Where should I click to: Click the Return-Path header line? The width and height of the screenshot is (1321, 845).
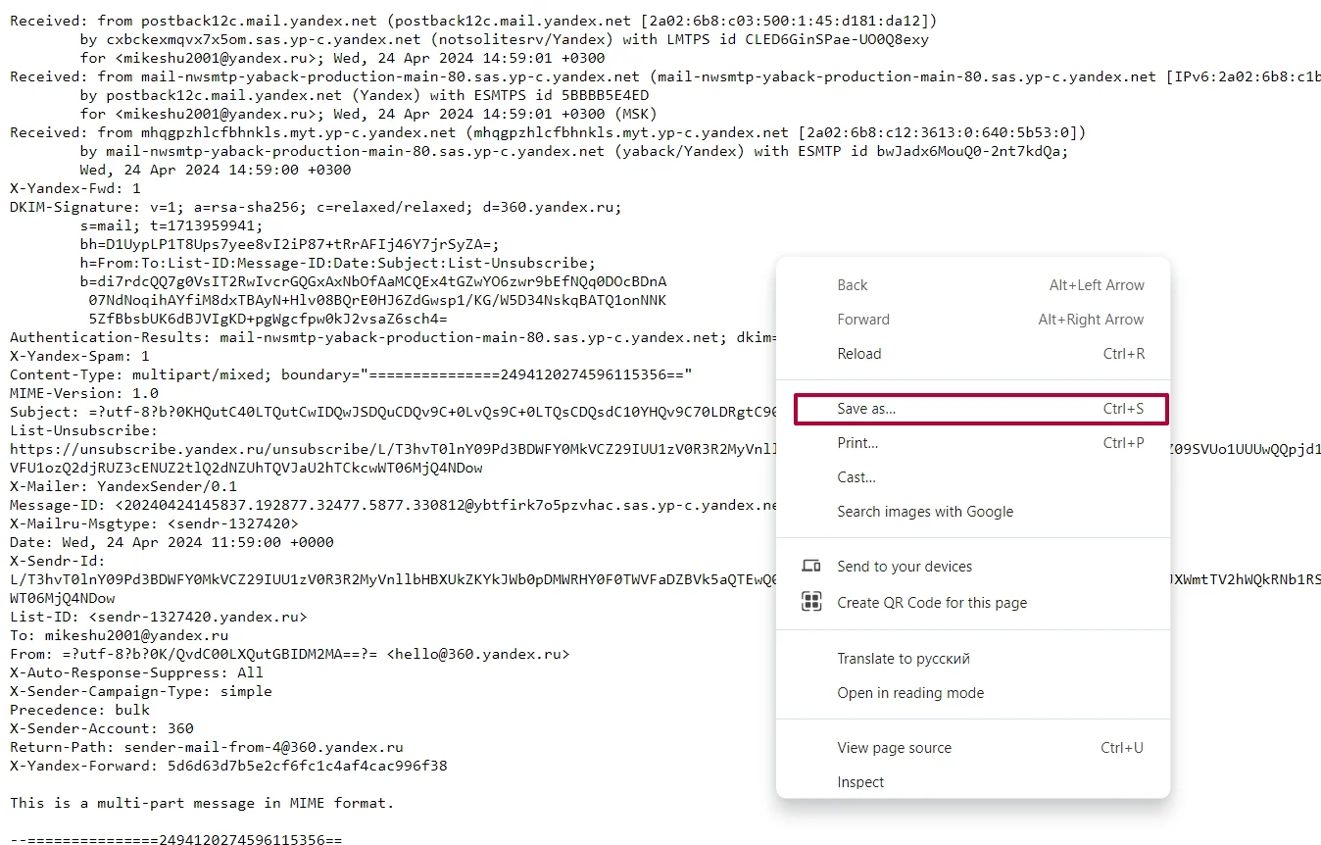click(207, 747)
